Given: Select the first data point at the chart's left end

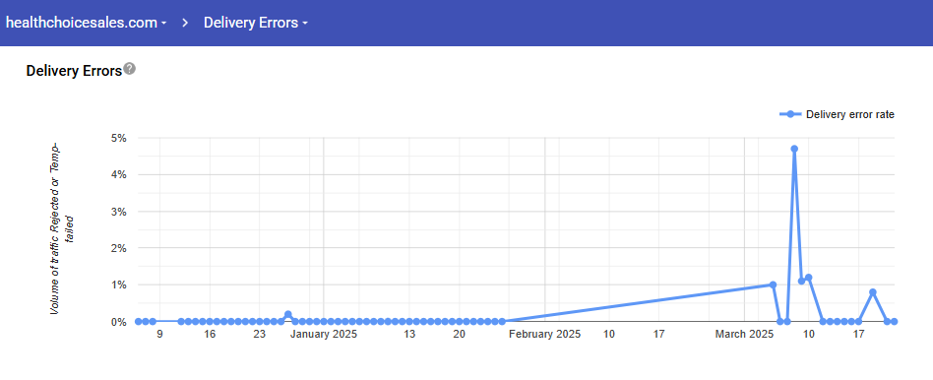Looking at the screenshot, I should [x=138, y=322].
